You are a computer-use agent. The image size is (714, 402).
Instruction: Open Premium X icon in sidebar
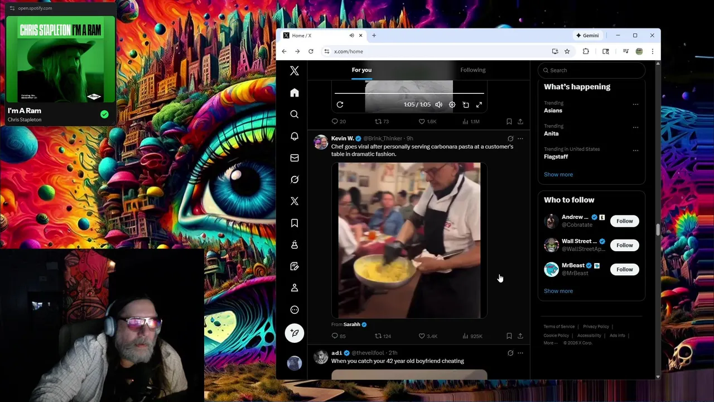click(x=295, y=201)
